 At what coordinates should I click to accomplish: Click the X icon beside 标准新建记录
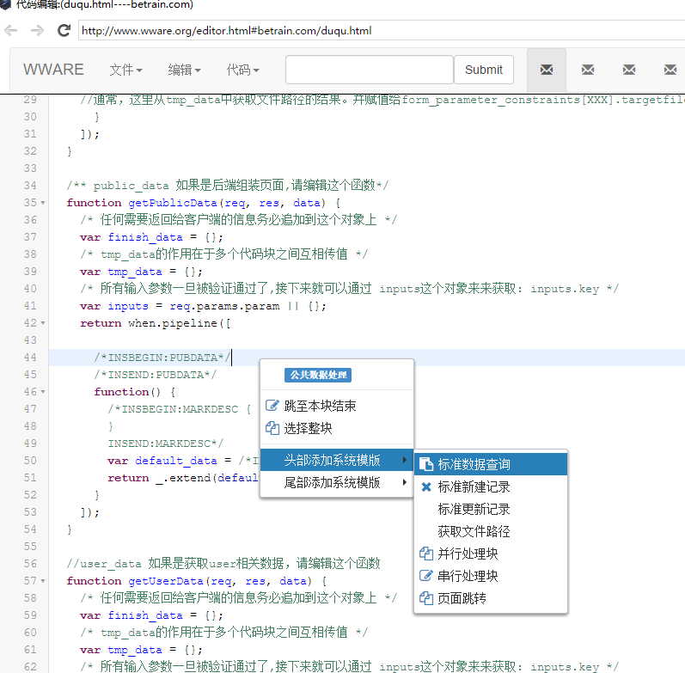point(426,486)
